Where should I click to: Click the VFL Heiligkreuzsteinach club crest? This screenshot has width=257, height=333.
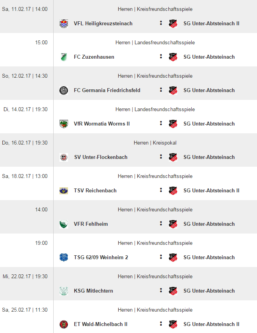(x=63, y=24)
